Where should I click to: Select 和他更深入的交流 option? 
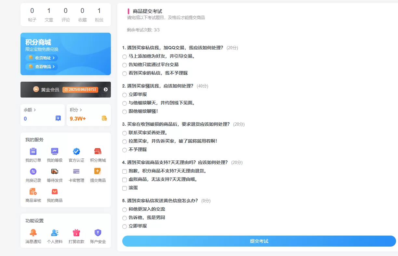point(125,209)
